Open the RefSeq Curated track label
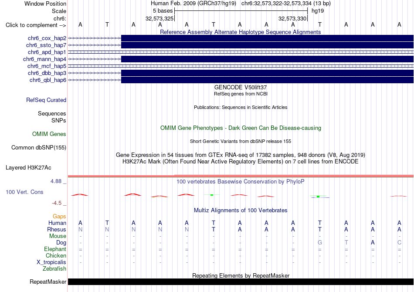The width and height of the screenshot is (414, 292). [x=46, y=100]
